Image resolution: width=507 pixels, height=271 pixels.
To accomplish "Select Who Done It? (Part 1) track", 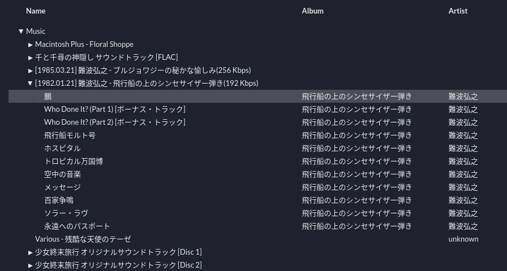I will 114,110.
